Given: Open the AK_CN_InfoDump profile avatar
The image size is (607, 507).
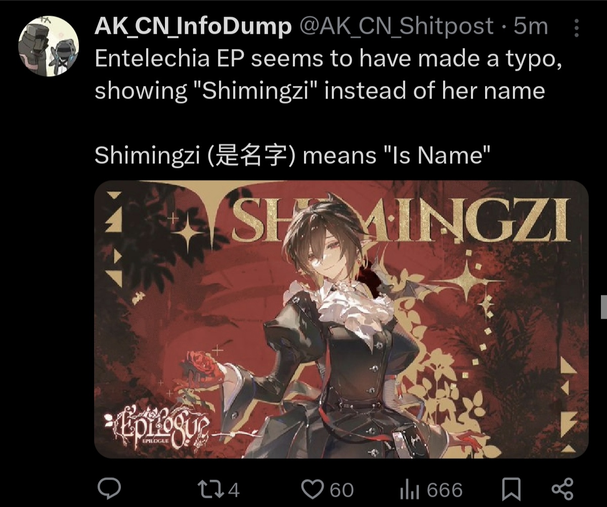Looking at the screenshot, I should (x=49, y=47).
